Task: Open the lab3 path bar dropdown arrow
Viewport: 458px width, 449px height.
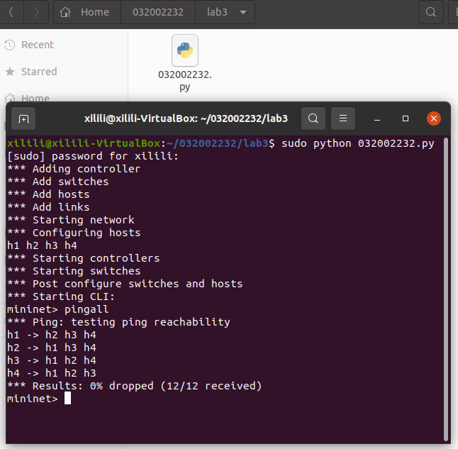Action: (243, 12)
